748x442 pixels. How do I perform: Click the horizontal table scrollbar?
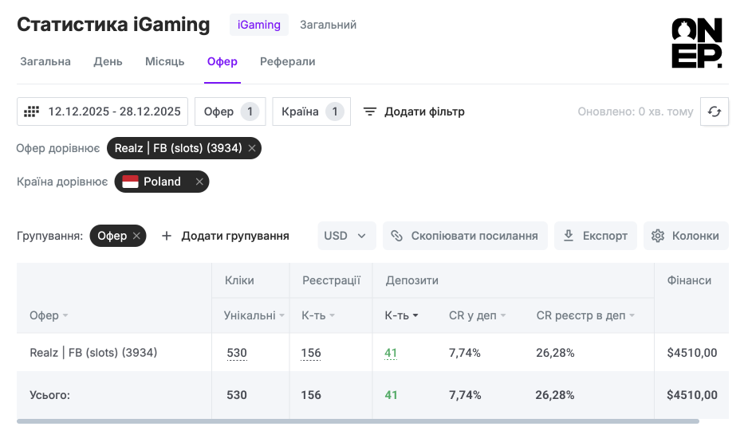tap(357, 420)
